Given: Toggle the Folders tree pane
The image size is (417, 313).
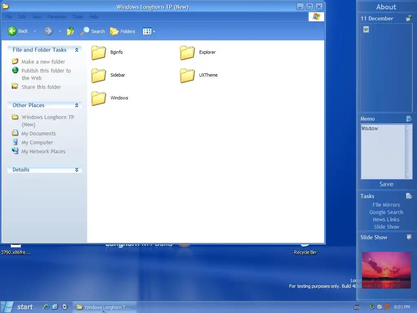Looking at the screenshot, I should point(123,31).
